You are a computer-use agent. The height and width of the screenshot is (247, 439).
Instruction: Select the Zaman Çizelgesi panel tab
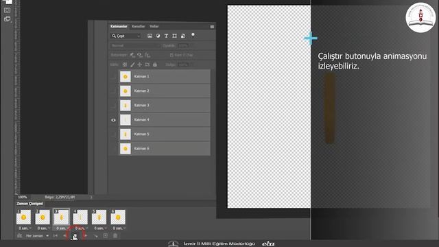tap(29, 204)
